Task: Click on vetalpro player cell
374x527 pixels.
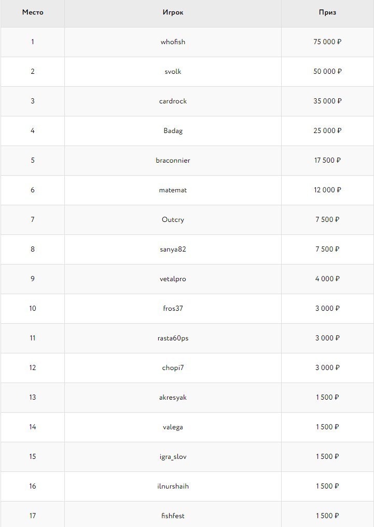Action: [x=173, y=279]
